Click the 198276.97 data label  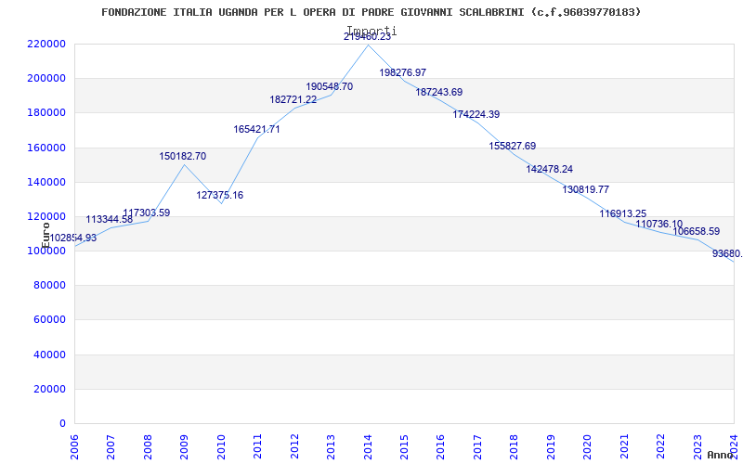[403, 73]
